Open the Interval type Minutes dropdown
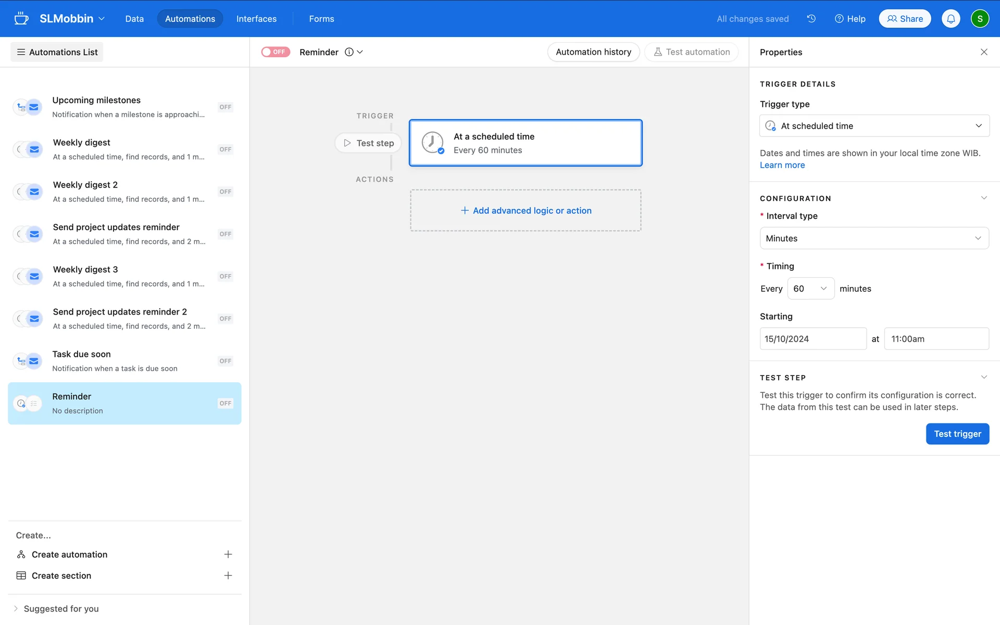The image size is (1000, 625). coord(874,239)
